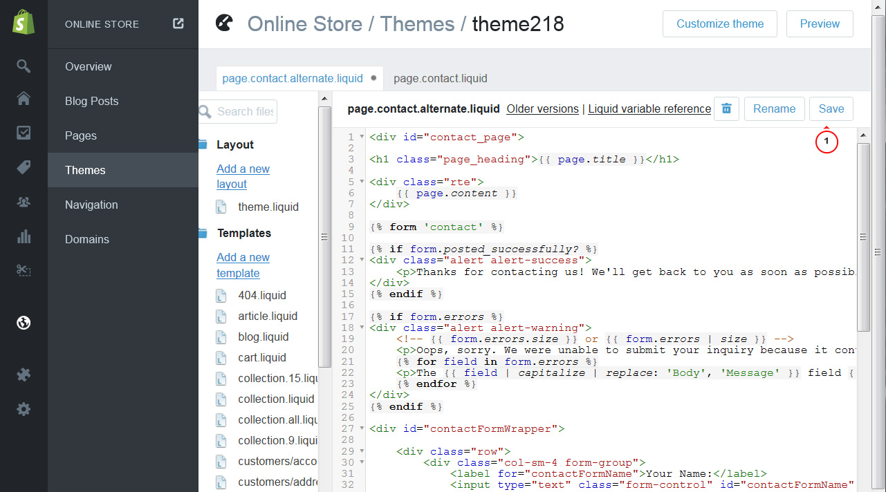Open the Apps puzzle piece icon
This screenshot has height=492, width=886.
pos(24,375)
